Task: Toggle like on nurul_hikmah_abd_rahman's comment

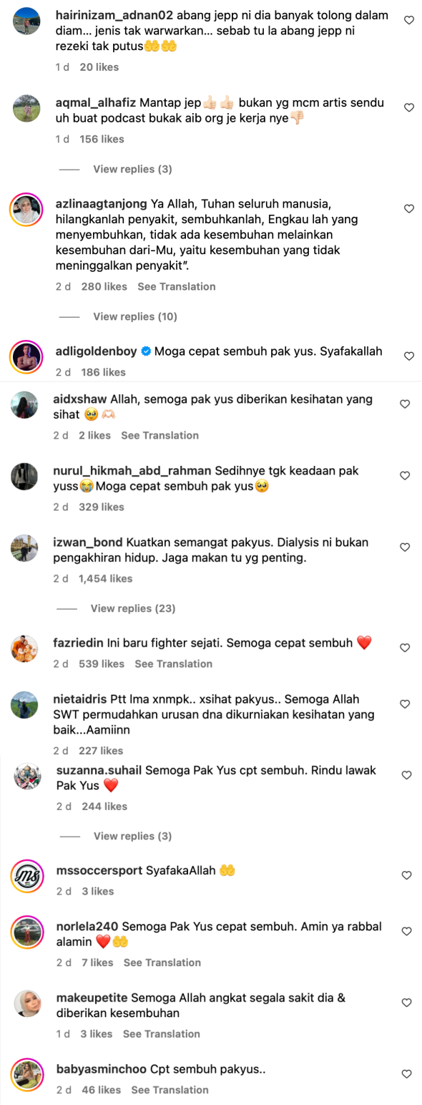Action: 405,476
